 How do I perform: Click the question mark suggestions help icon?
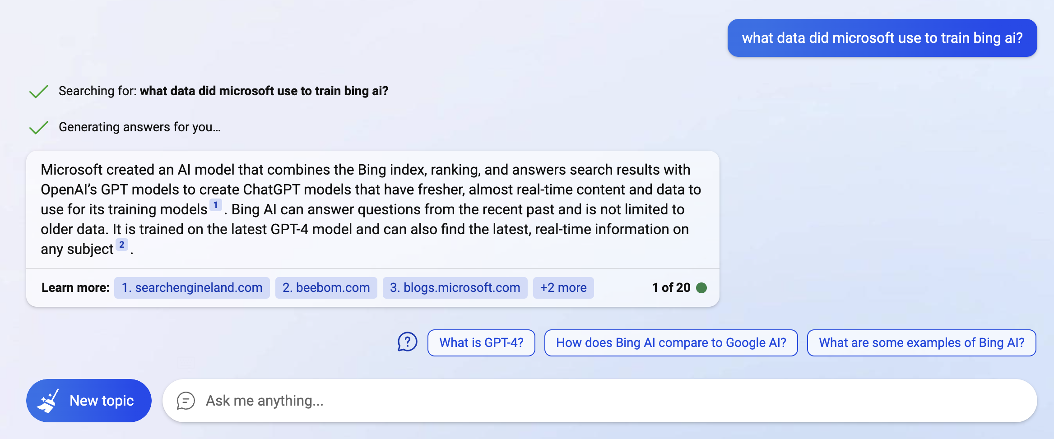[407, 342]
